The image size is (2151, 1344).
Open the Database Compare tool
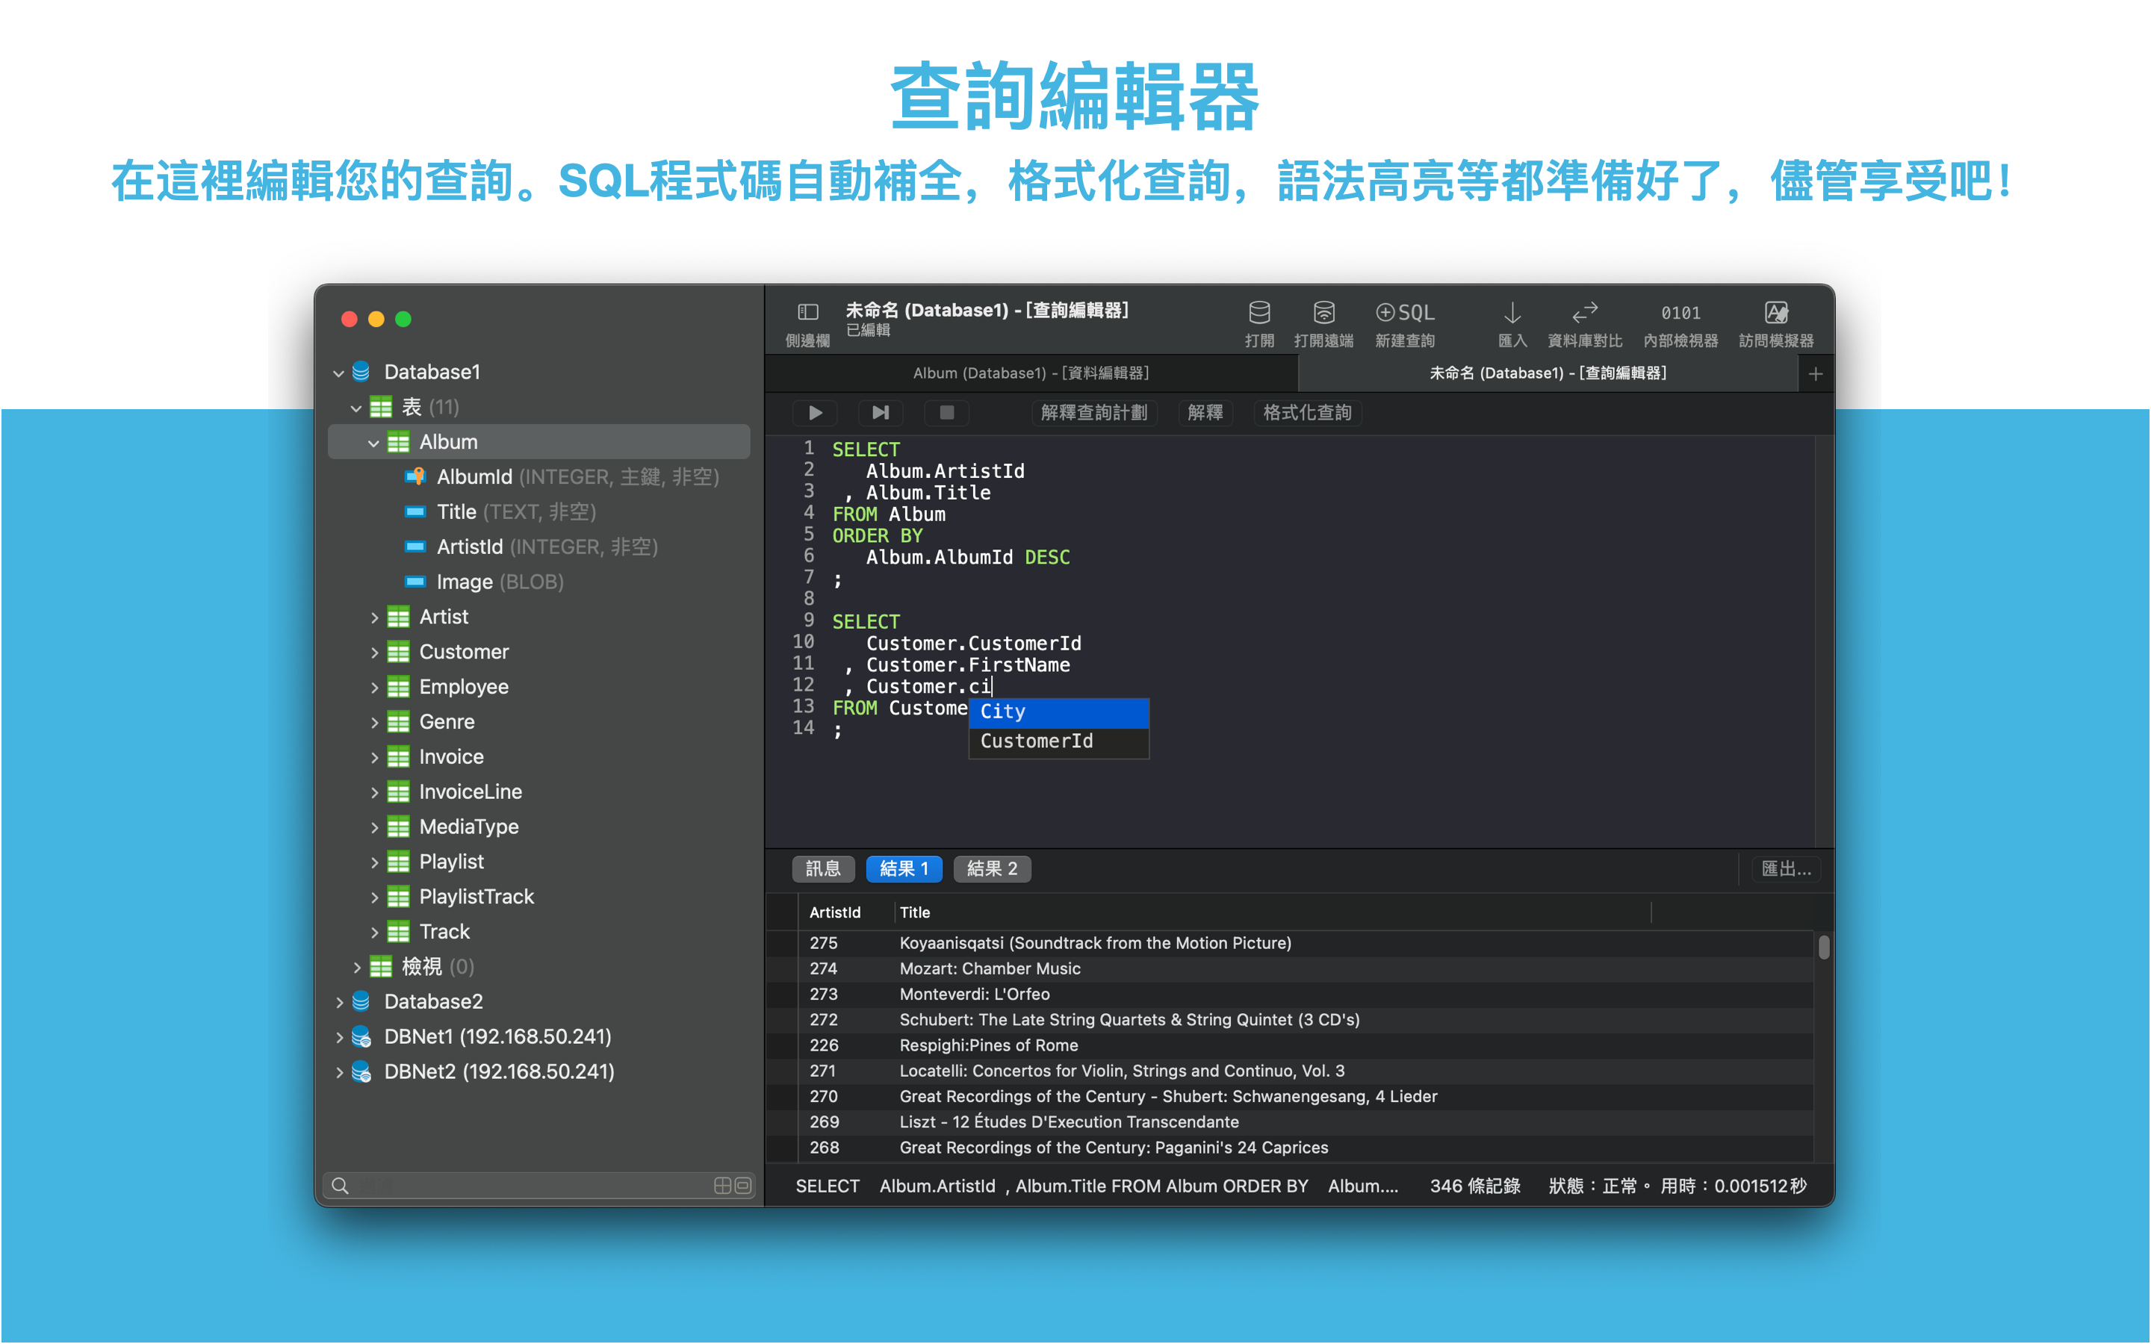[x=1584, y=313]
